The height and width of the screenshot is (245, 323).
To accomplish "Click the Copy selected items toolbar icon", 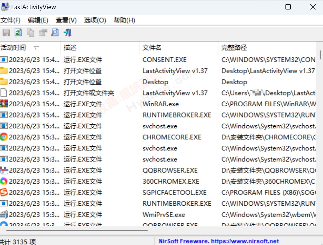I will [x=31, y=33].
